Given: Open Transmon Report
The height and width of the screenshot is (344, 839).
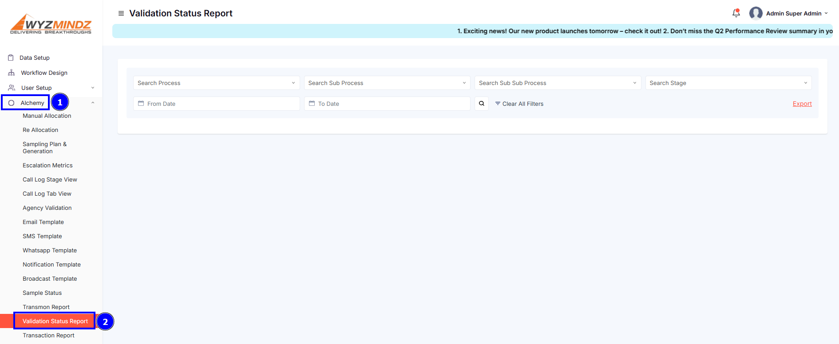Looking at the screenshot, I should (46, 307).
